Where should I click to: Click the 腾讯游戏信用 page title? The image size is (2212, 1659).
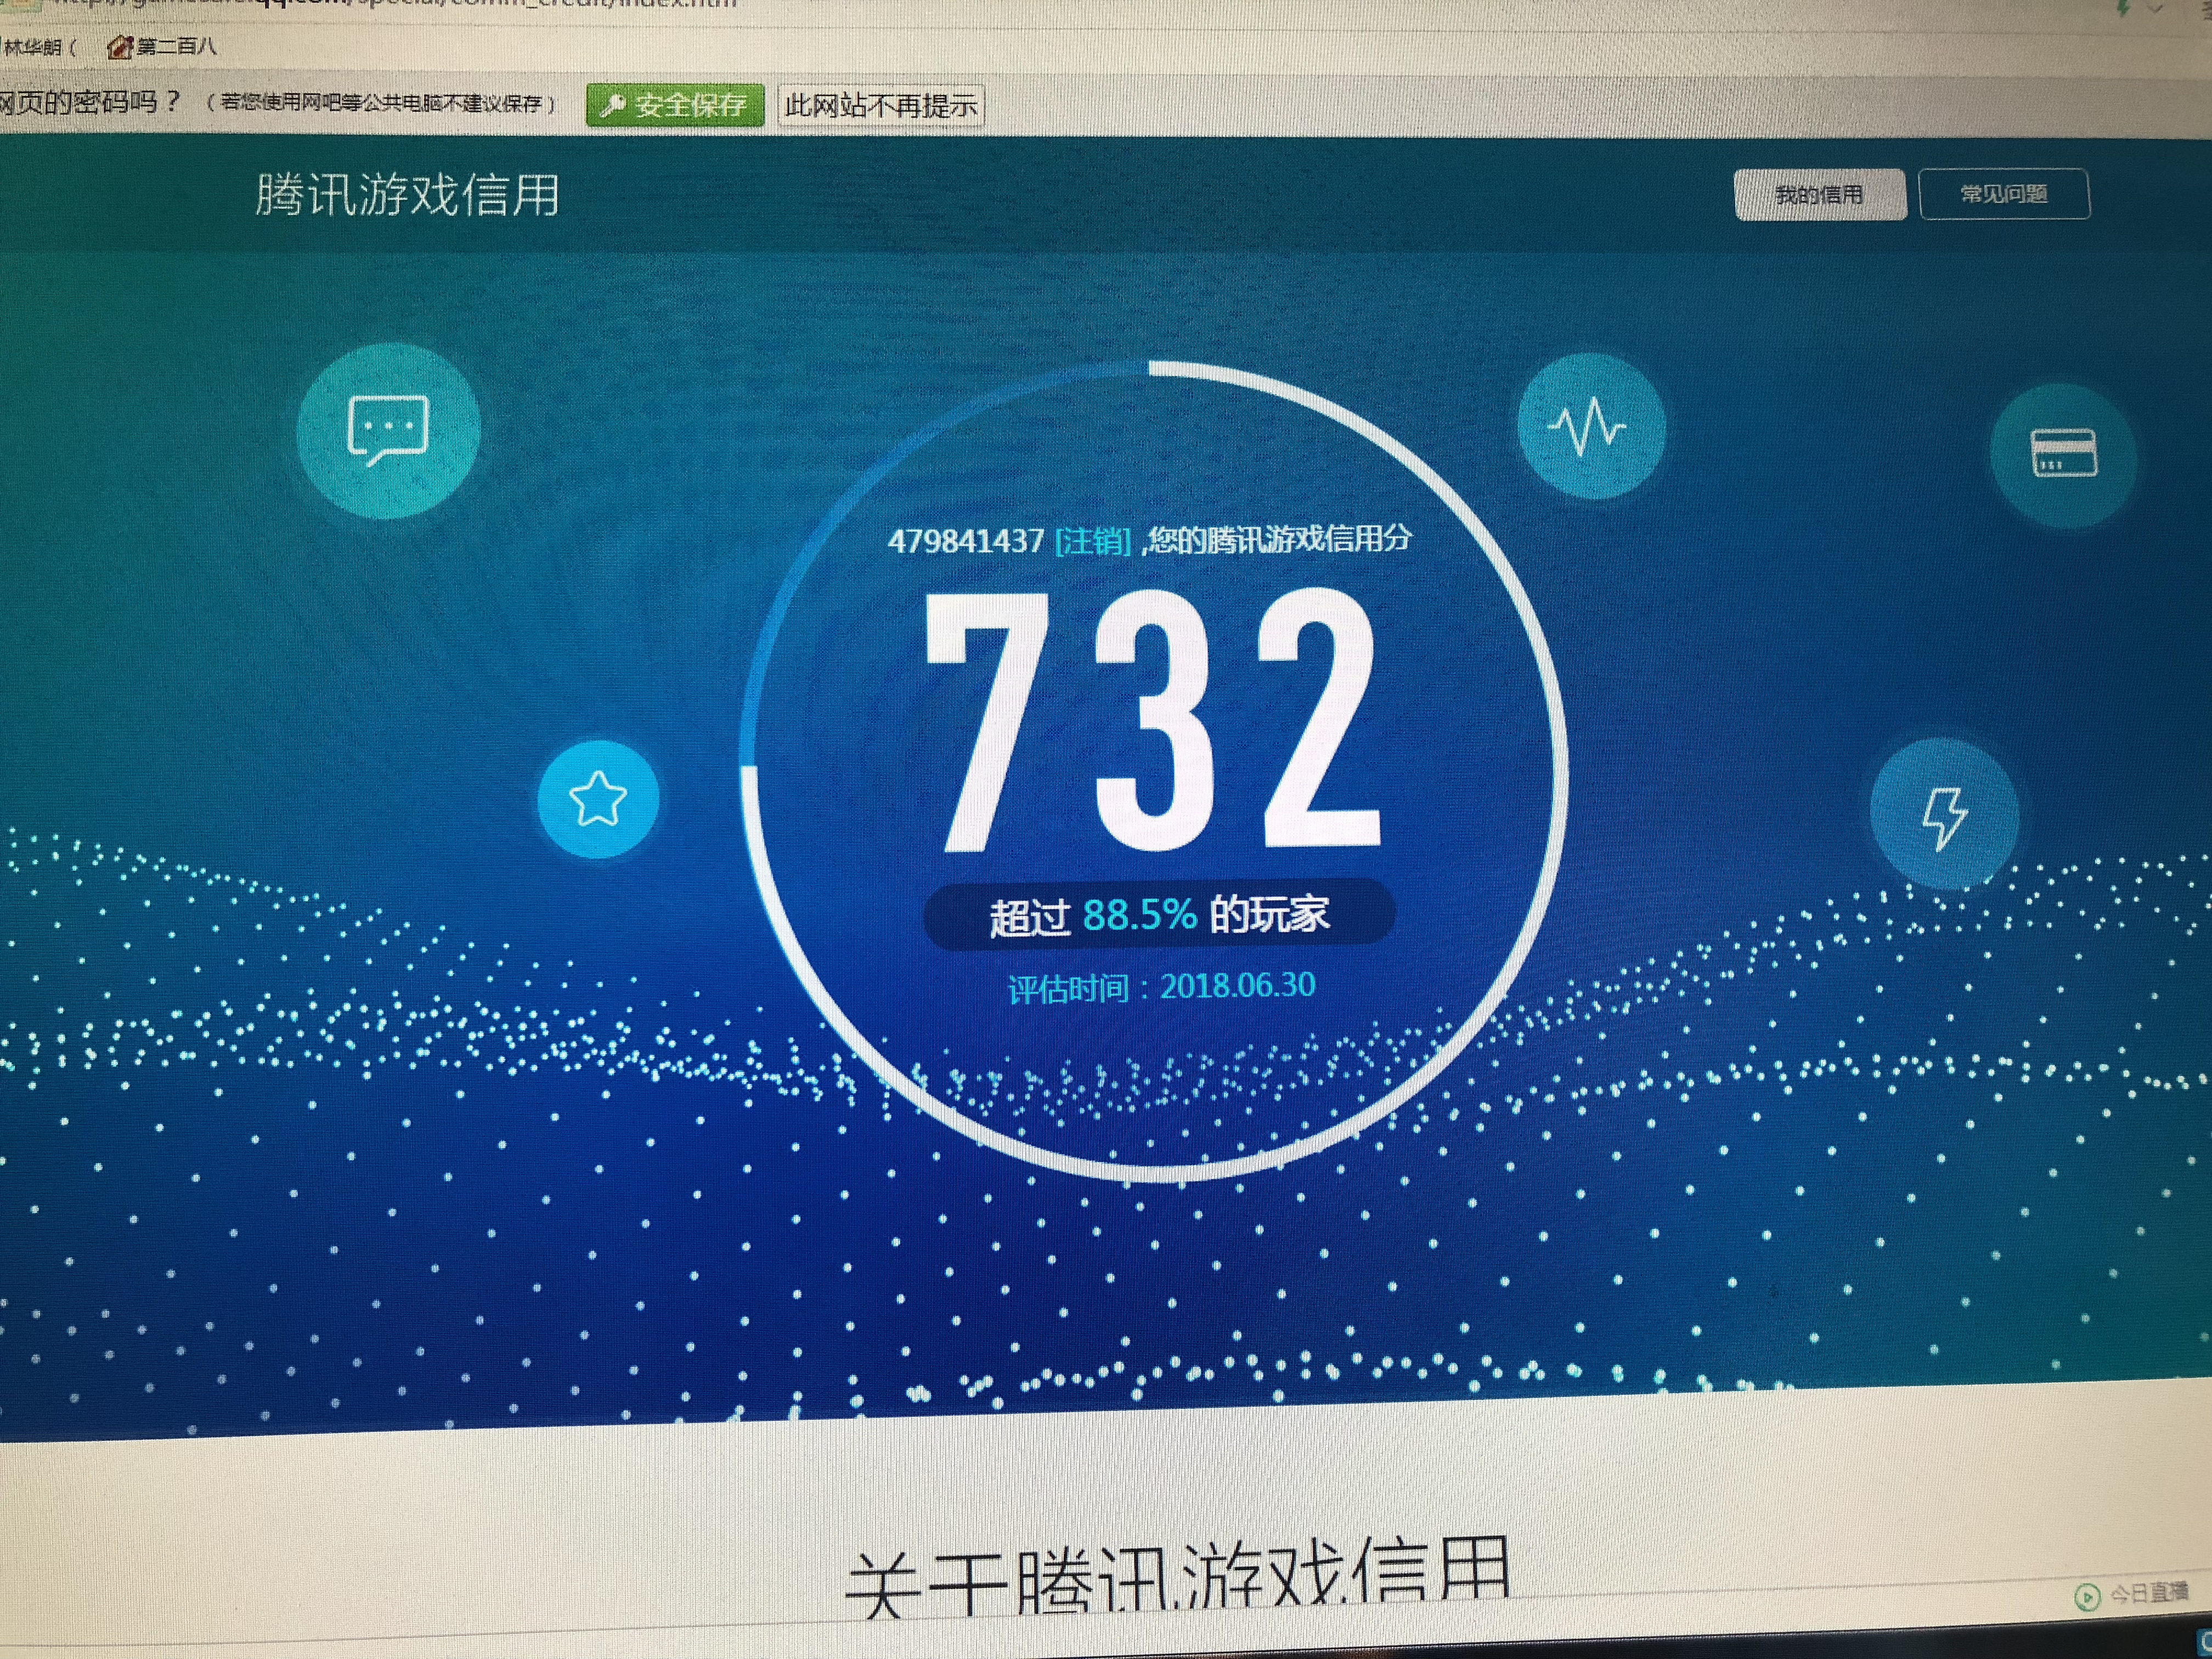click(407, 194)
